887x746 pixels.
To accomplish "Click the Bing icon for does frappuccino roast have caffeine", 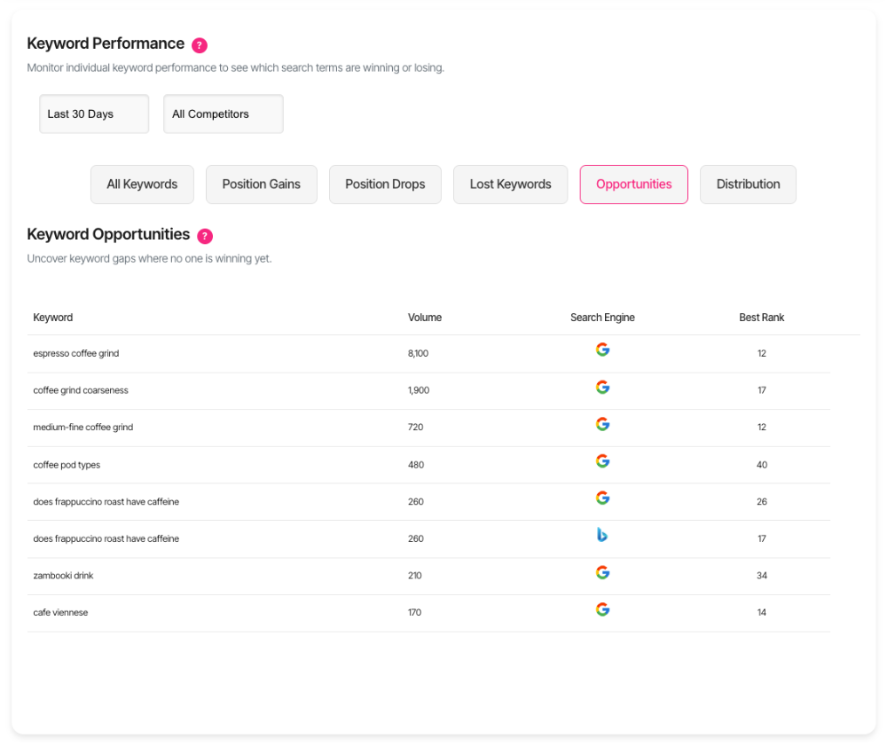I will tap(603, 535).
